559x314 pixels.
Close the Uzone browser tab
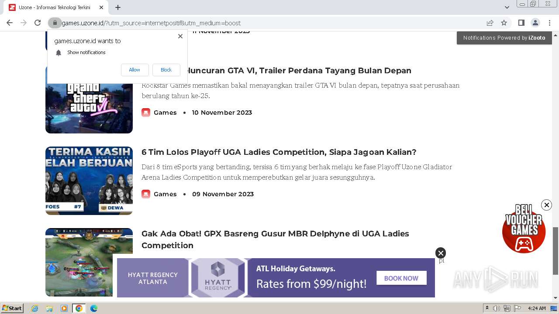pyautogui.click(x=101, y=7)
